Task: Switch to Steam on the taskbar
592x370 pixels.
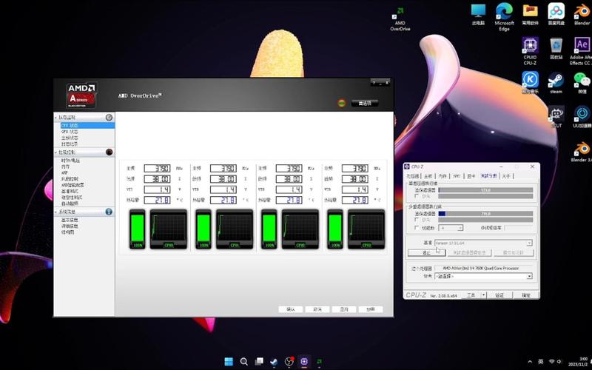Action: tap(274, 361)
